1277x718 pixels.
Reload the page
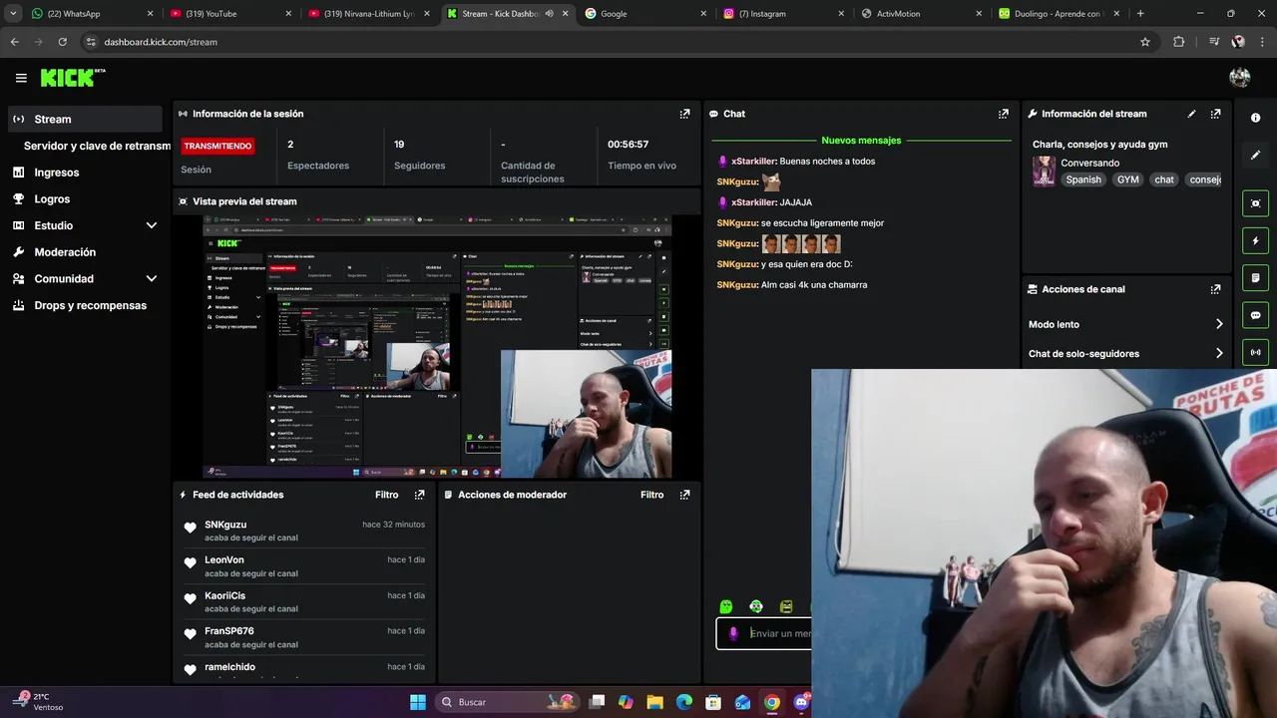pos(62,42)
